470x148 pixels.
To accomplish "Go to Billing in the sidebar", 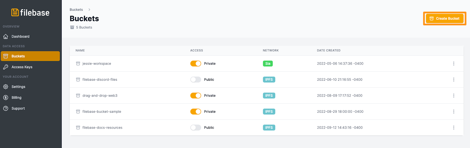I will click(16, 97).
